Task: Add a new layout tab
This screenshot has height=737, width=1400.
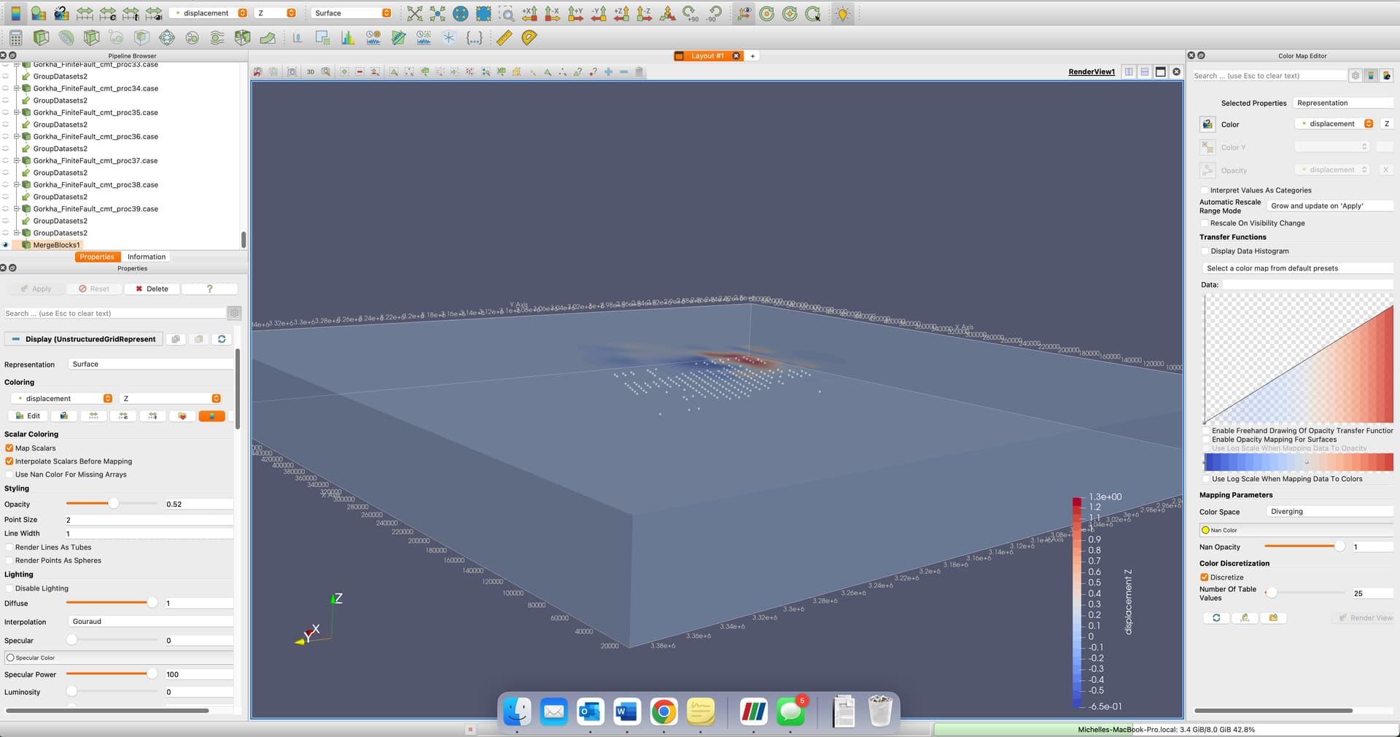Action: tap(752, 56)
